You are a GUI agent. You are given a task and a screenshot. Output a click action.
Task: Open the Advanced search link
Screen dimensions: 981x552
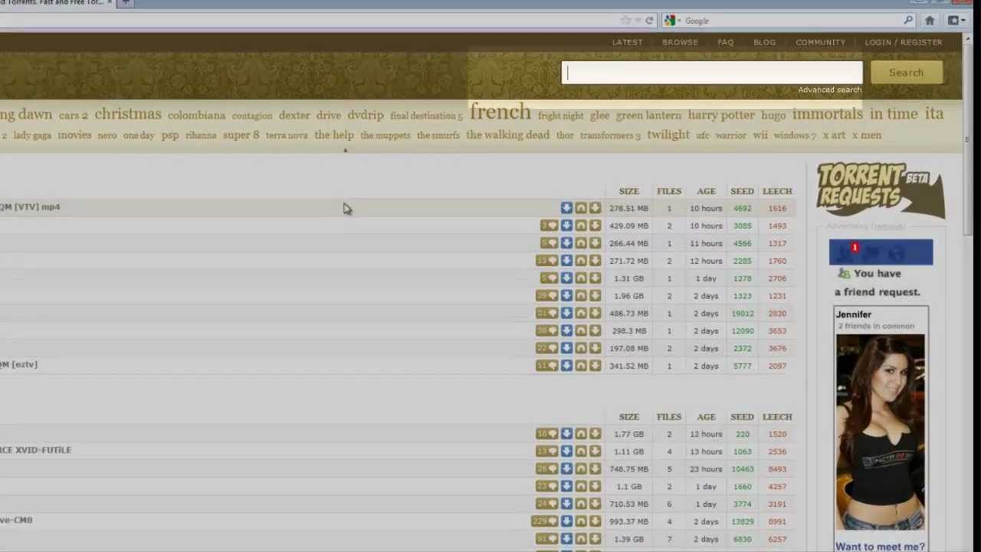(x=829, y=90)
